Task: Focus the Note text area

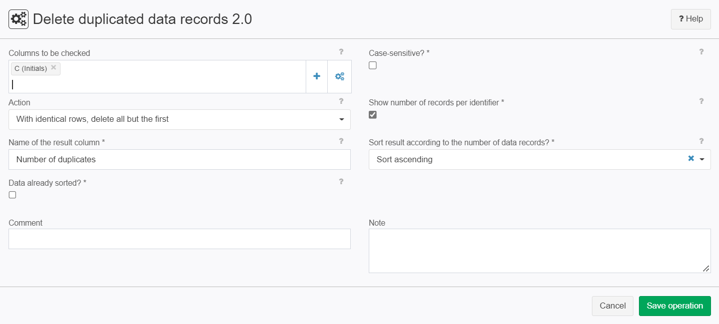Action: pos(539,251)
